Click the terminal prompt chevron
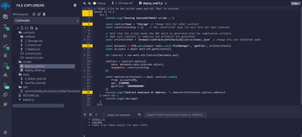Viewport: 302px width, 137px height. point(84,136)
